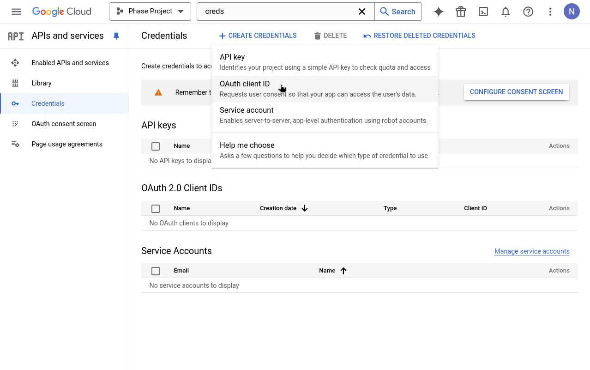
Task: Click the Credentials page heading
Action: click(164, 36)
